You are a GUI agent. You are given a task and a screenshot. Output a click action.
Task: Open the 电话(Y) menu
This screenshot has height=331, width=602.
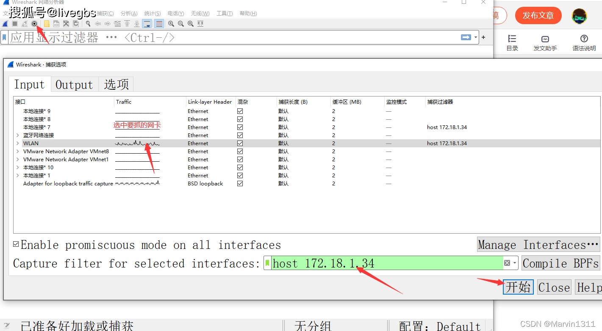click(176, 14)
